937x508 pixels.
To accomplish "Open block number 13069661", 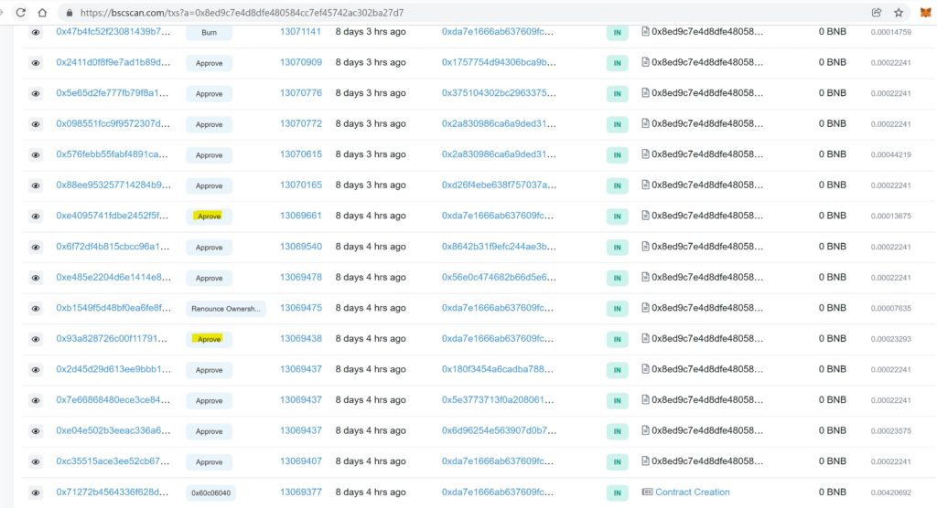I will pos(300,216).
